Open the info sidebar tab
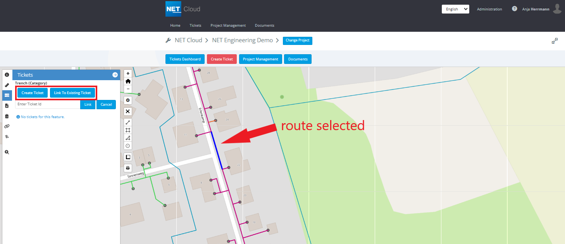 (7, 74)
